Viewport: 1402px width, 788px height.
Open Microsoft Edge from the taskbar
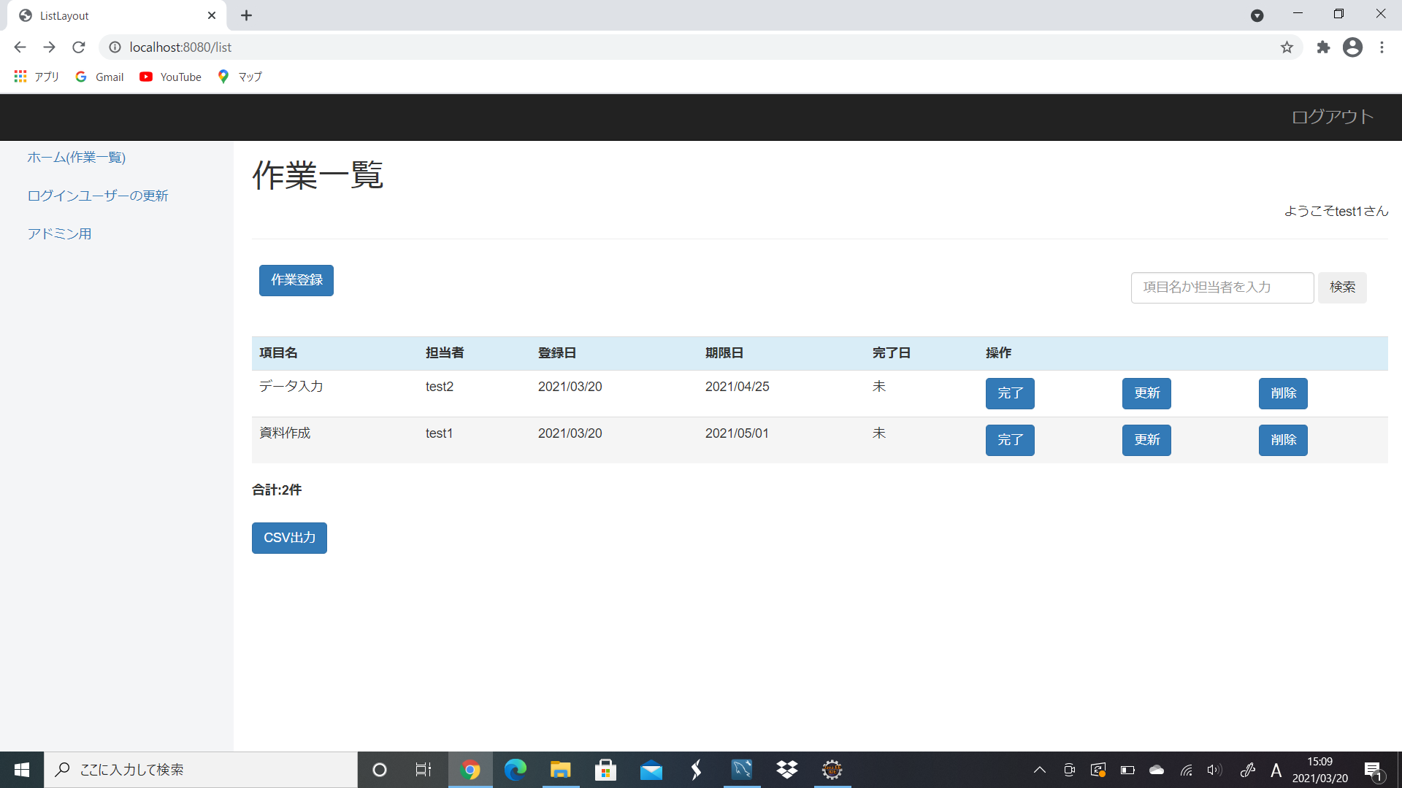pyautogui.click(x=516, y=770)
